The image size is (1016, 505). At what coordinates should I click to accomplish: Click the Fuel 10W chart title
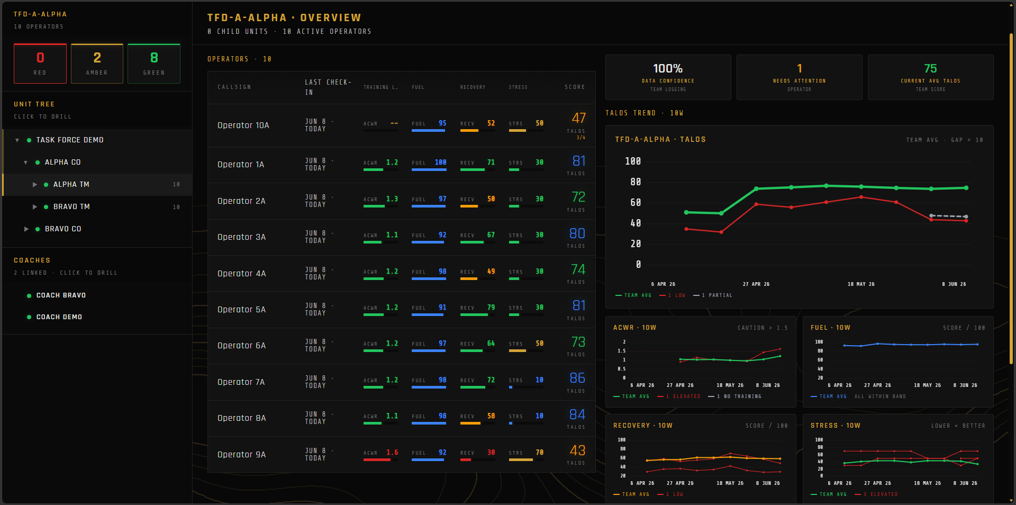(x=830, y=328)
